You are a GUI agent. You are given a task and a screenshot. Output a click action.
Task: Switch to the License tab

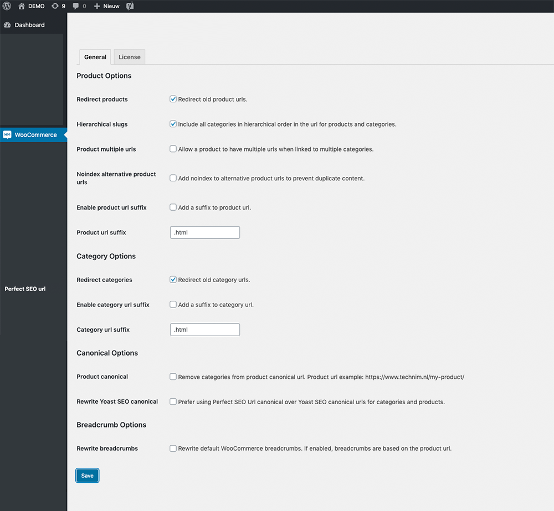click(x=129, y=57)
